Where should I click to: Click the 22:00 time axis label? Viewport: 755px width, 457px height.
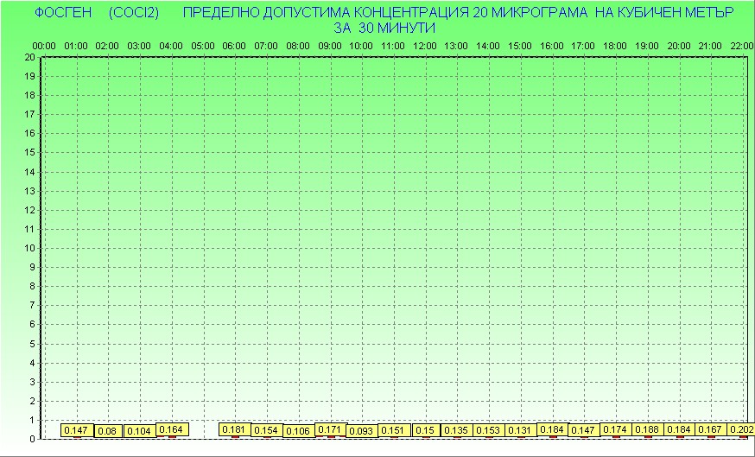(x=741, y=47)
